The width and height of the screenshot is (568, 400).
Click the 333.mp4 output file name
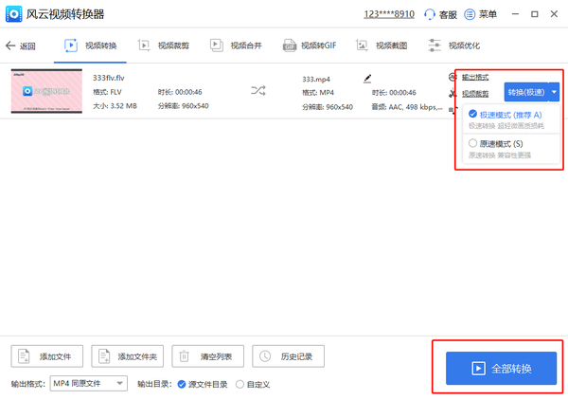click(x=316, y=79)
